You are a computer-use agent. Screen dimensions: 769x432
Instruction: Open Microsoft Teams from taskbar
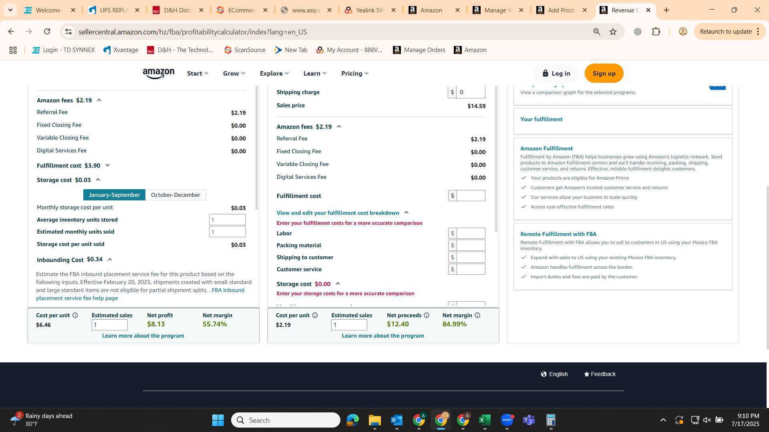[x=529, y=420]
